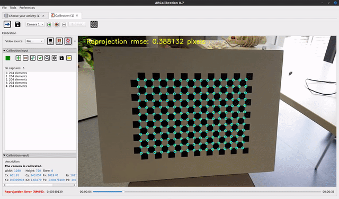Switch to Choose your activity (1) tab
The width and height of the screenshot is (339, 199).
point(24,16)
